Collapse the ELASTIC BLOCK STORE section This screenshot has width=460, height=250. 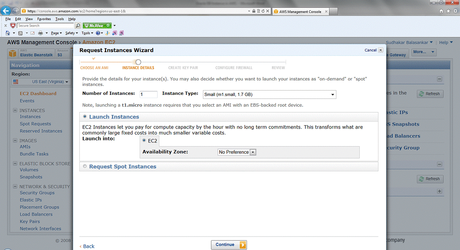coord(15,163)
